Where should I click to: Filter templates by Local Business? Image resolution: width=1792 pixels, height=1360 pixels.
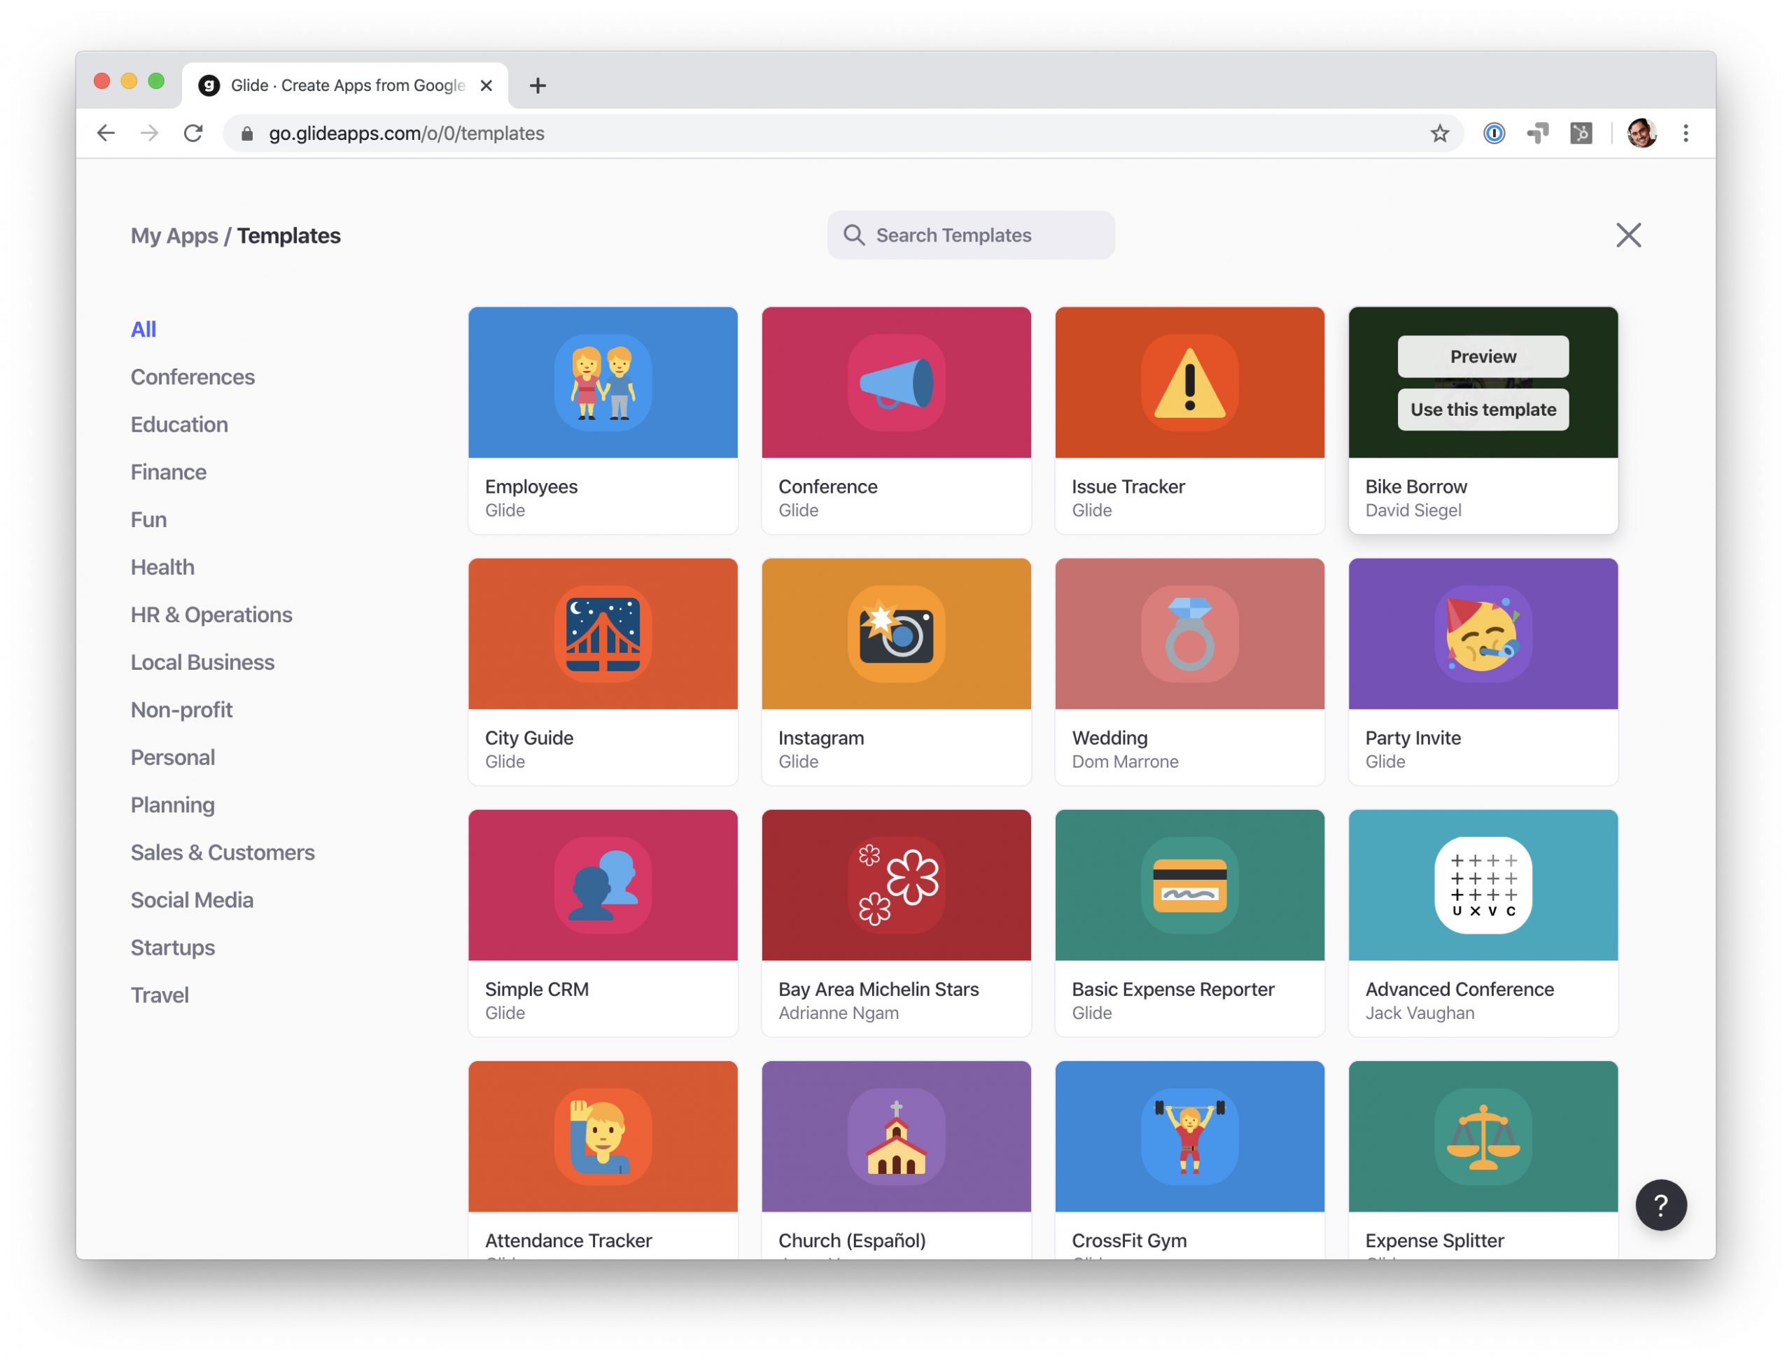pyautogui.click(x=202, y=661)
